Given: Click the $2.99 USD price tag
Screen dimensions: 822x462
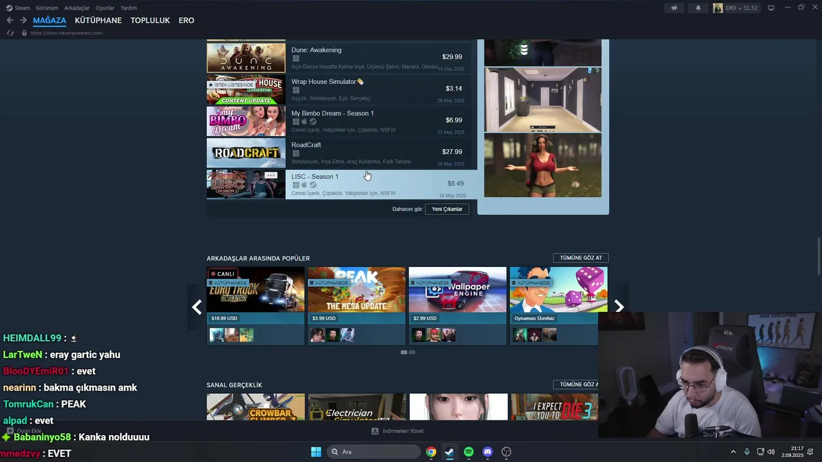Looking at the screenshot, I should tap(425, 318).
